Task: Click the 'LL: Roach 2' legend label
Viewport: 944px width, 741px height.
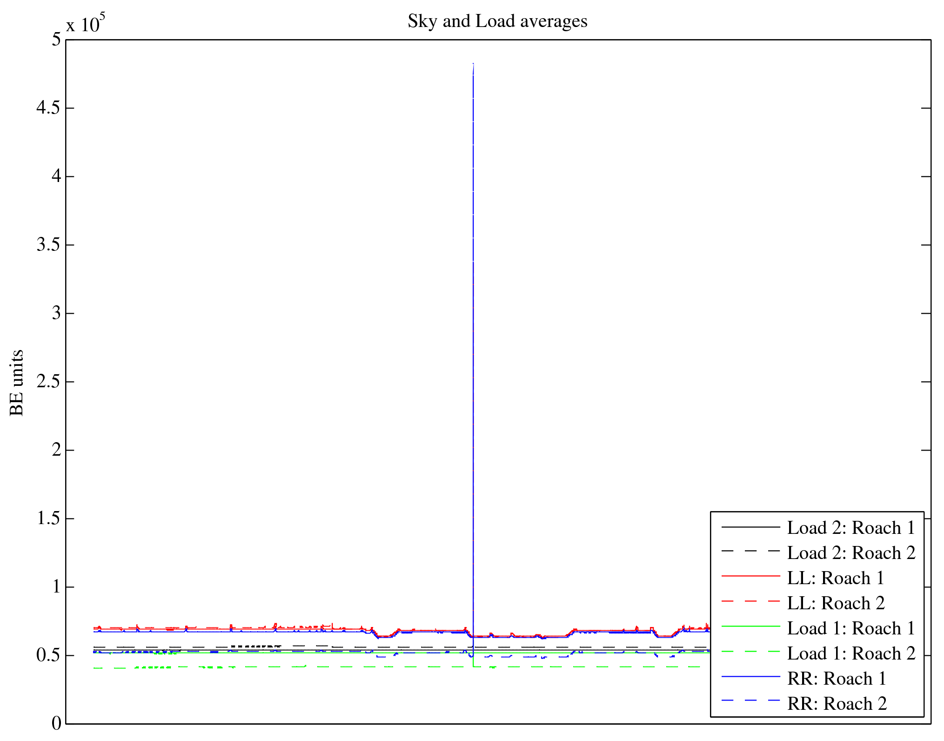Action: tap(835, 603)
